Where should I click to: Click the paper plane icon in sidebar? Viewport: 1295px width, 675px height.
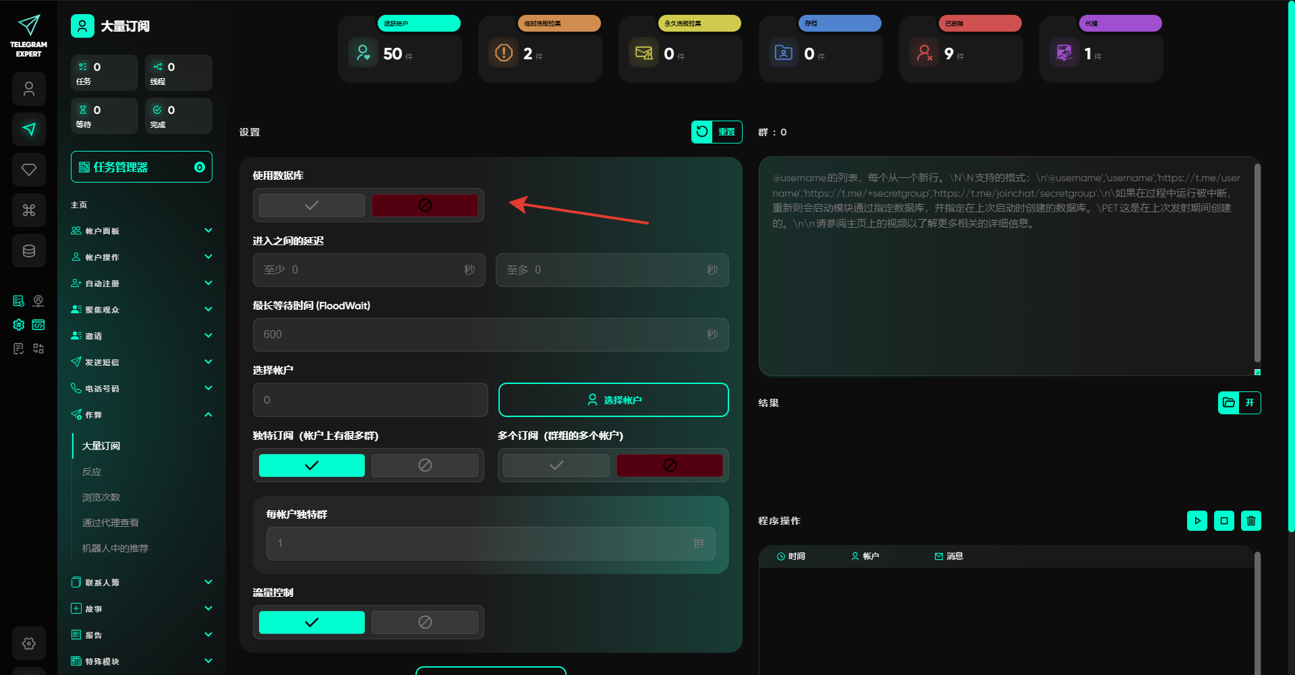coord(29,129)
